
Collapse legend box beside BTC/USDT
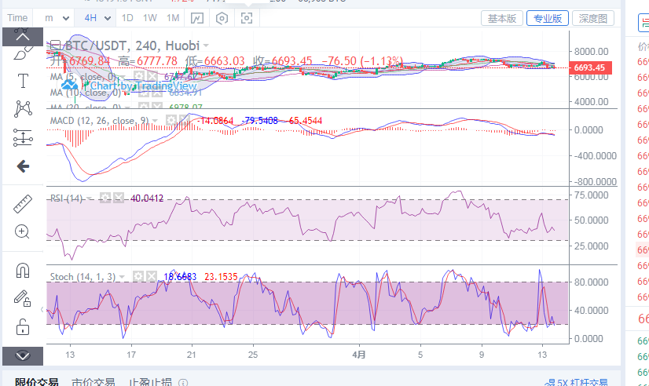[x=56, y=45]
